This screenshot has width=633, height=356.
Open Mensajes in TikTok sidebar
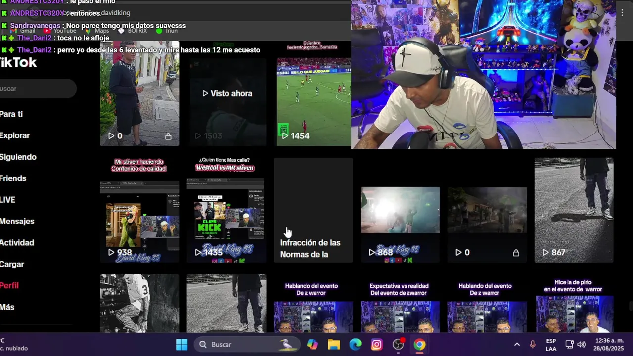(17, 221)
